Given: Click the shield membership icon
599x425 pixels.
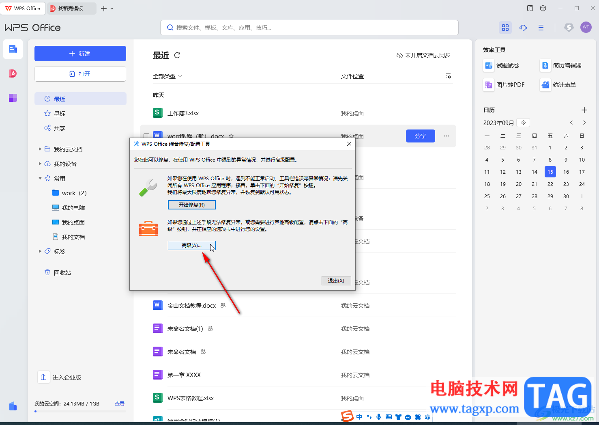Looking at the screenshot, I should (569, 28).
